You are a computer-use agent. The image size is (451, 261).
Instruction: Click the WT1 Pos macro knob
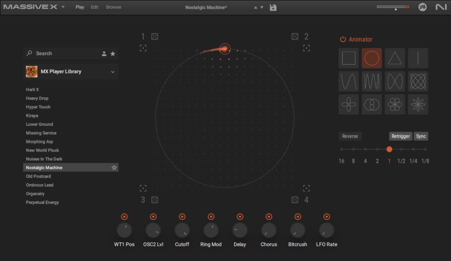click(124, 230)
